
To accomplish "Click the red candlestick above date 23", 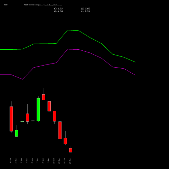I will click(x=60, y=130).
